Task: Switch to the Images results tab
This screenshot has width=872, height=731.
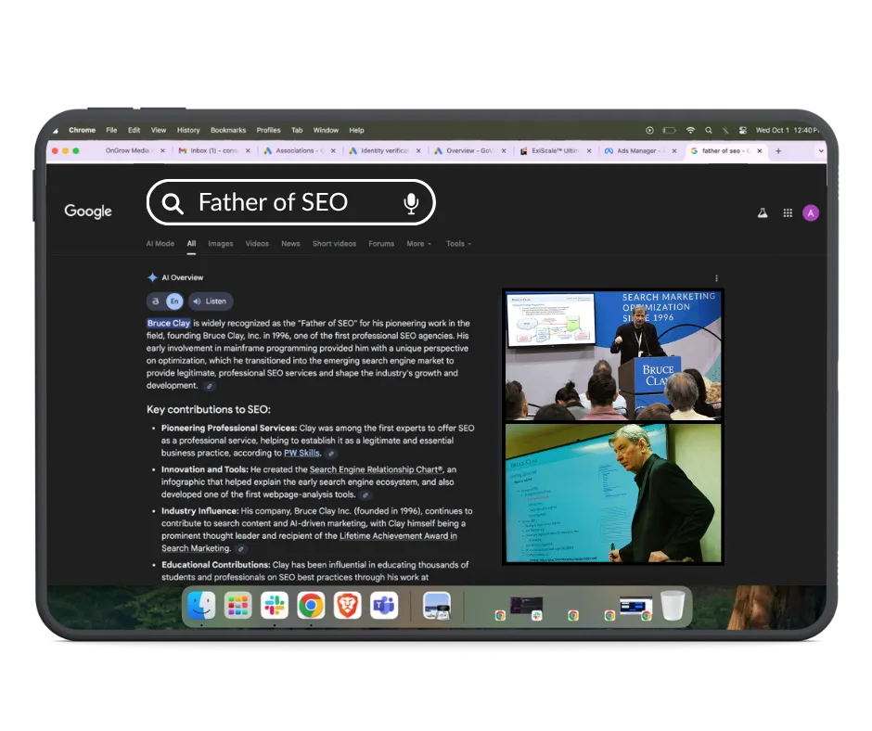Action: [x=220, y=244]
